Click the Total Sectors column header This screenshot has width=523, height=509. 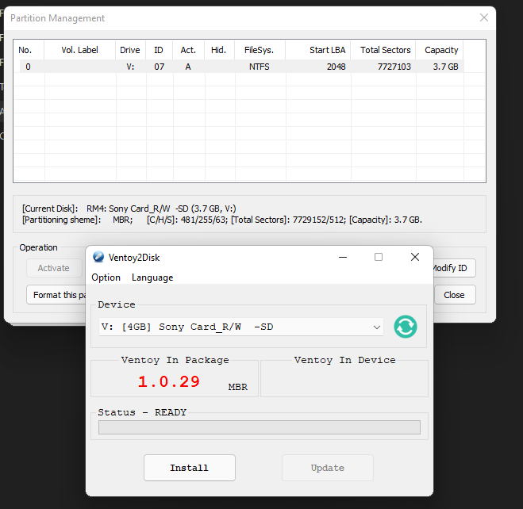point(383,50)
